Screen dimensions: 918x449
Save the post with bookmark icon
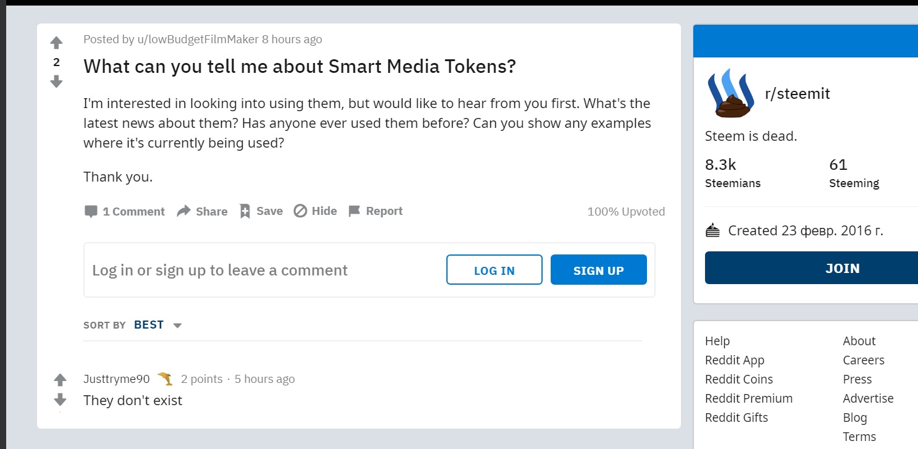pos(245,211)
